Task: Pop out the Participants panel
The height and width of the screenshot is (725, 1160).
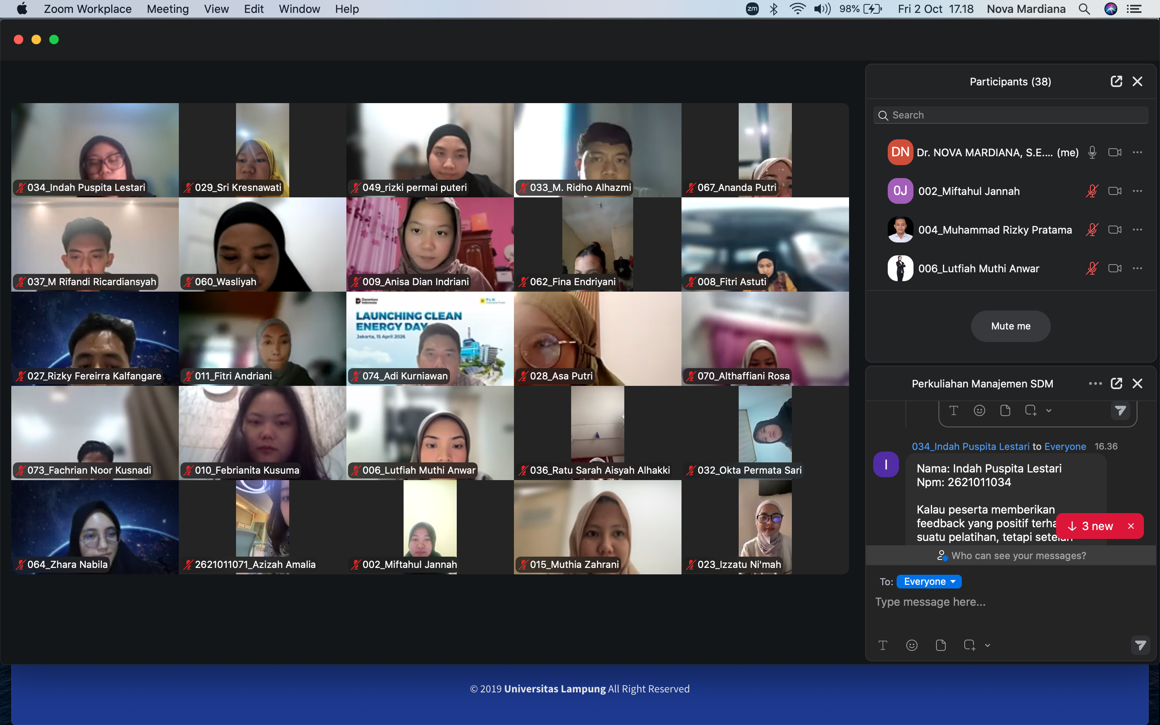Action: click(1116, 81)
